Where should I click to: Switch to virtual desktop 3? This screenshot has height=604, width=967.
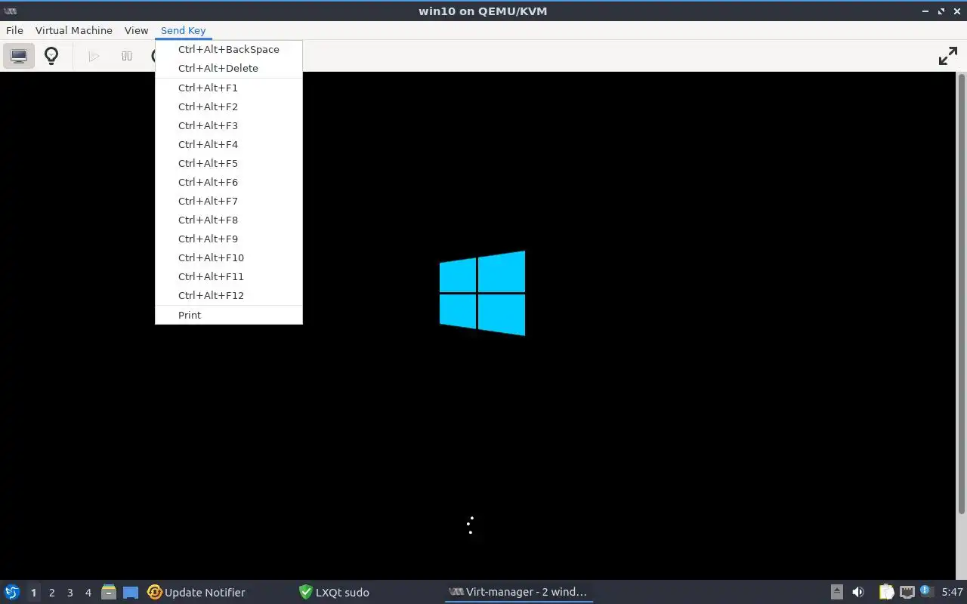click(70, 593)
